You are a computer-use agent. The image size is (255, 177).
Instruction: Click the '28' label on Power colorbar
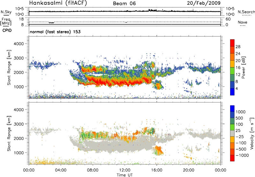coord(238,47)
